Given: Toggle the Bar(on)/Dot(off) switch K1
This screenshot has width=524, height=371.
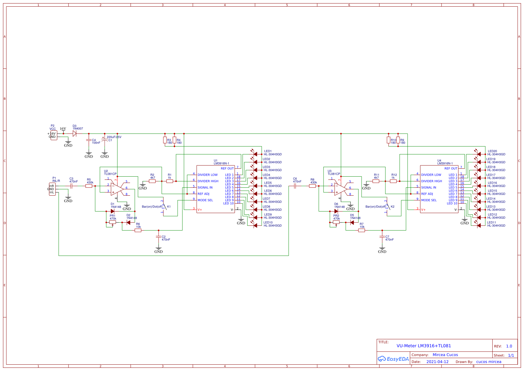Looking at the screenshot, I should (x=164, y=207).
